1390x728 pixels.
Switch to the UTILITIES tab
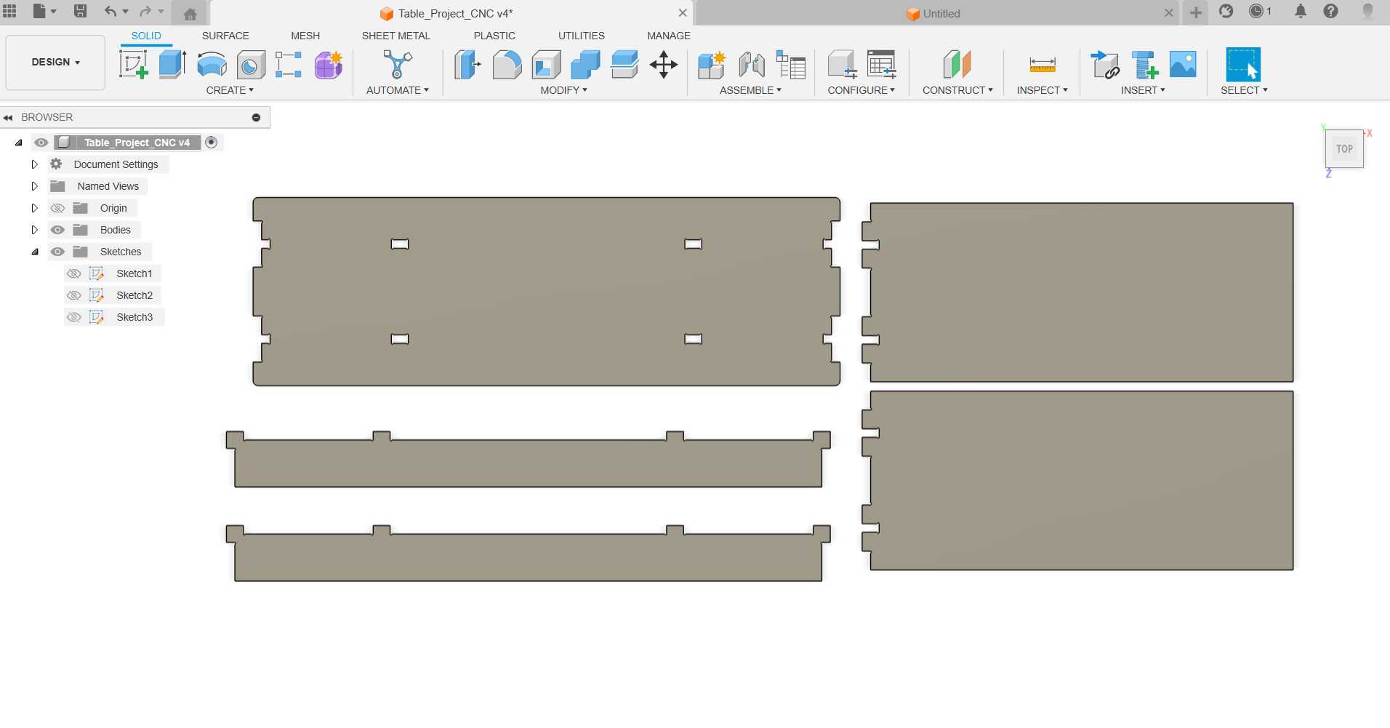[x=582, y=36]
